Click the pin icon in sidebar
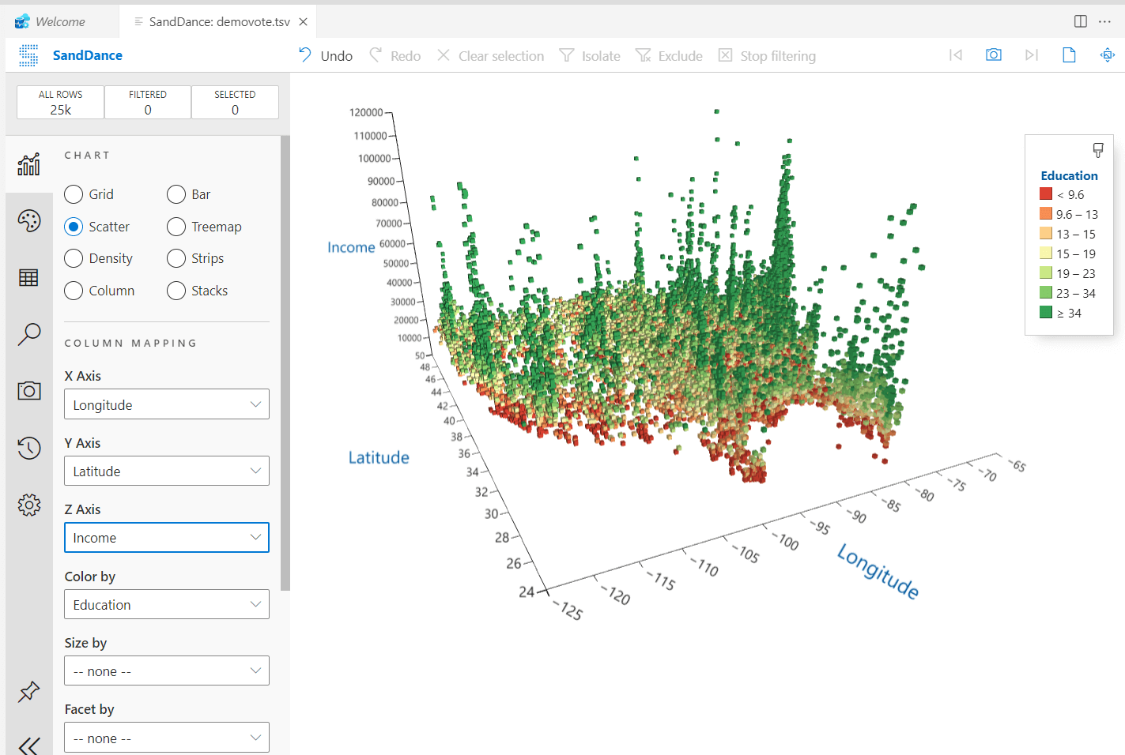The width and height of the screenshot is (1125, 755). [x=29, y=692]
